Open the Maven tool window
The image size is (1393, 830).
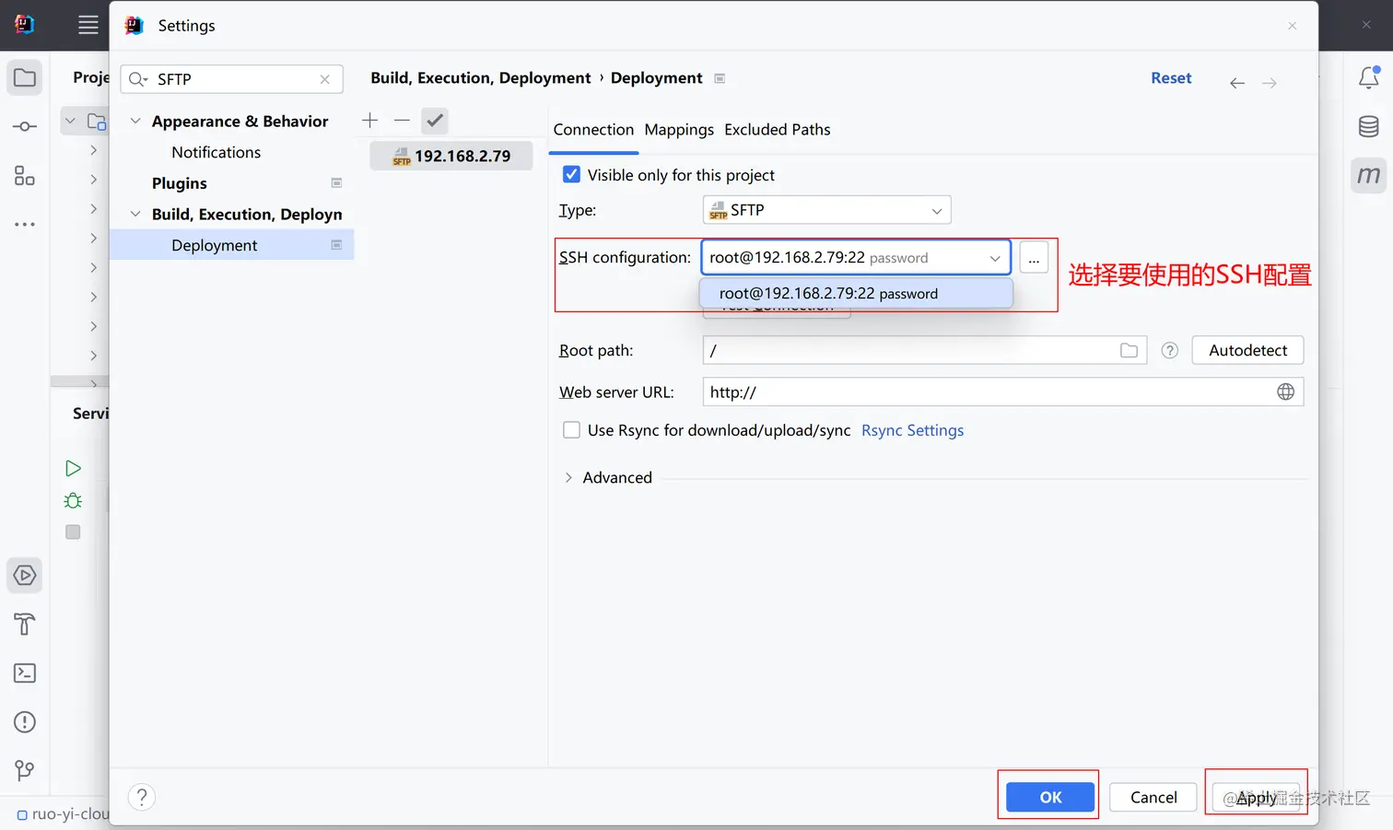[1369, 175]
